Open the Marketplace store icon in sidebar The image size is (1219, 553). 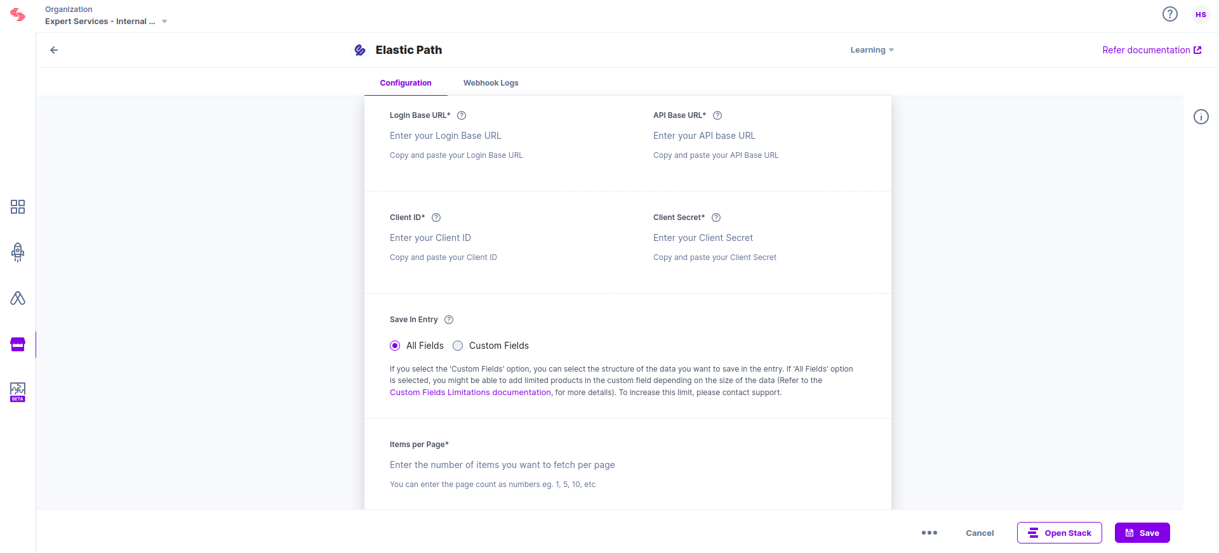click(x=18, y=344)
